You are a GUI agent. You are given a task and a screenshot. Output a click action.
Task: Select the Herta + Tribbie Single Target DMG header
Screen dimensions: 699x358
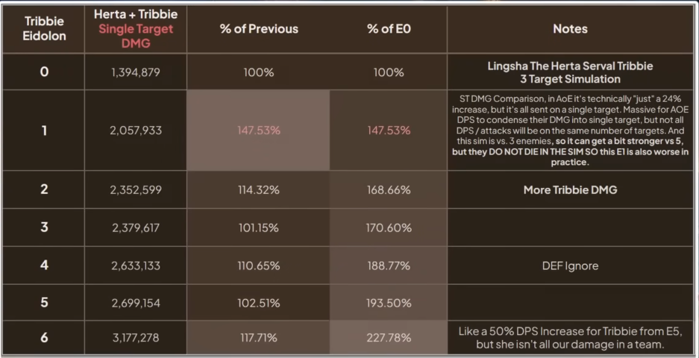tap(136, 29)
